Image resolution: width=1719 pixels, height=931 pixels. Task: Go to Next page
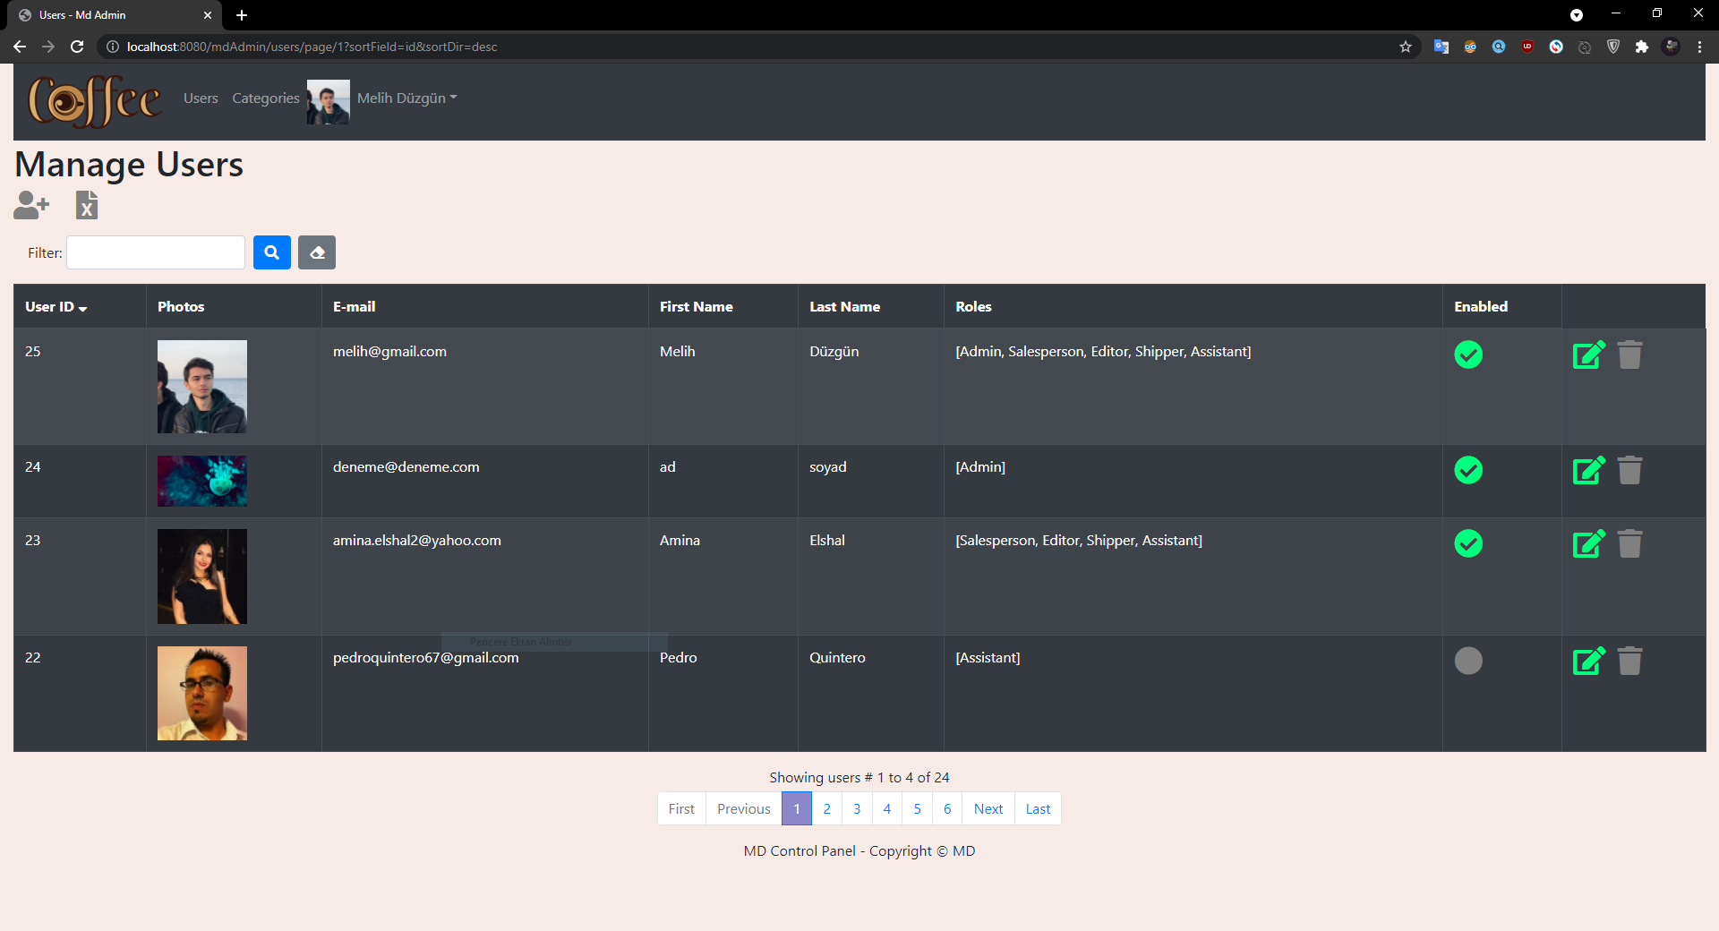point(988,808)
